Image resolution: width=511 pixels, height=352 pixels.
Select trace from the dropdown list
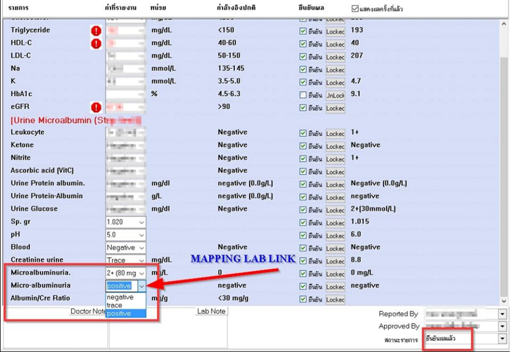(126, 305)
